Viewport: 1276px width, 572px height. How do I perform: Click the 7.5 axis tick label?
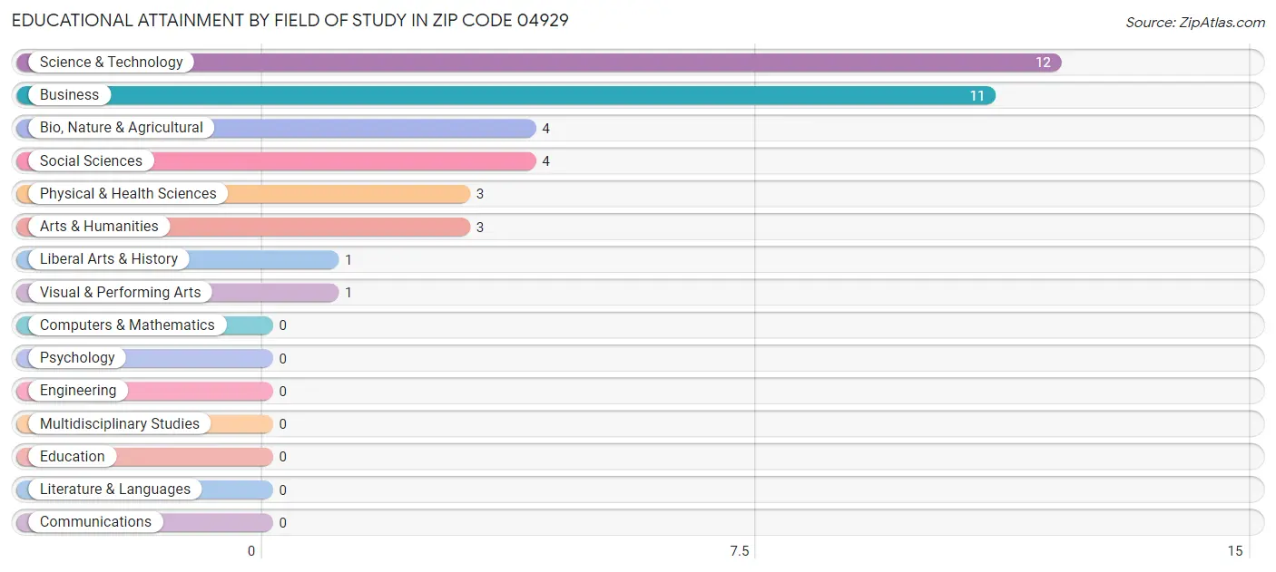coord(740,551)
